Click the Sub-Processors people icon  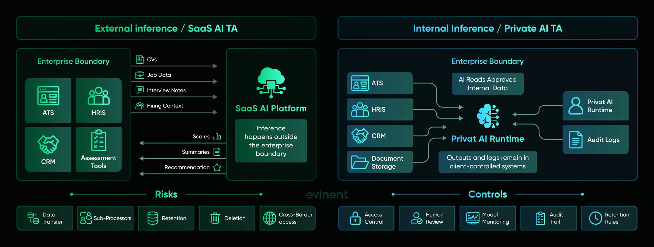(86, 218)
